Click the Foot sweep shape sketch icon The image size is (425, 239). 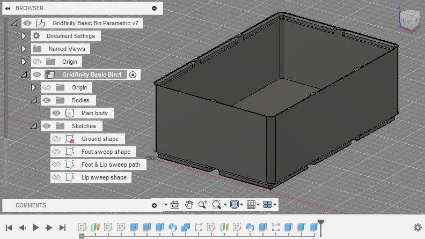(x=70, y=152)
